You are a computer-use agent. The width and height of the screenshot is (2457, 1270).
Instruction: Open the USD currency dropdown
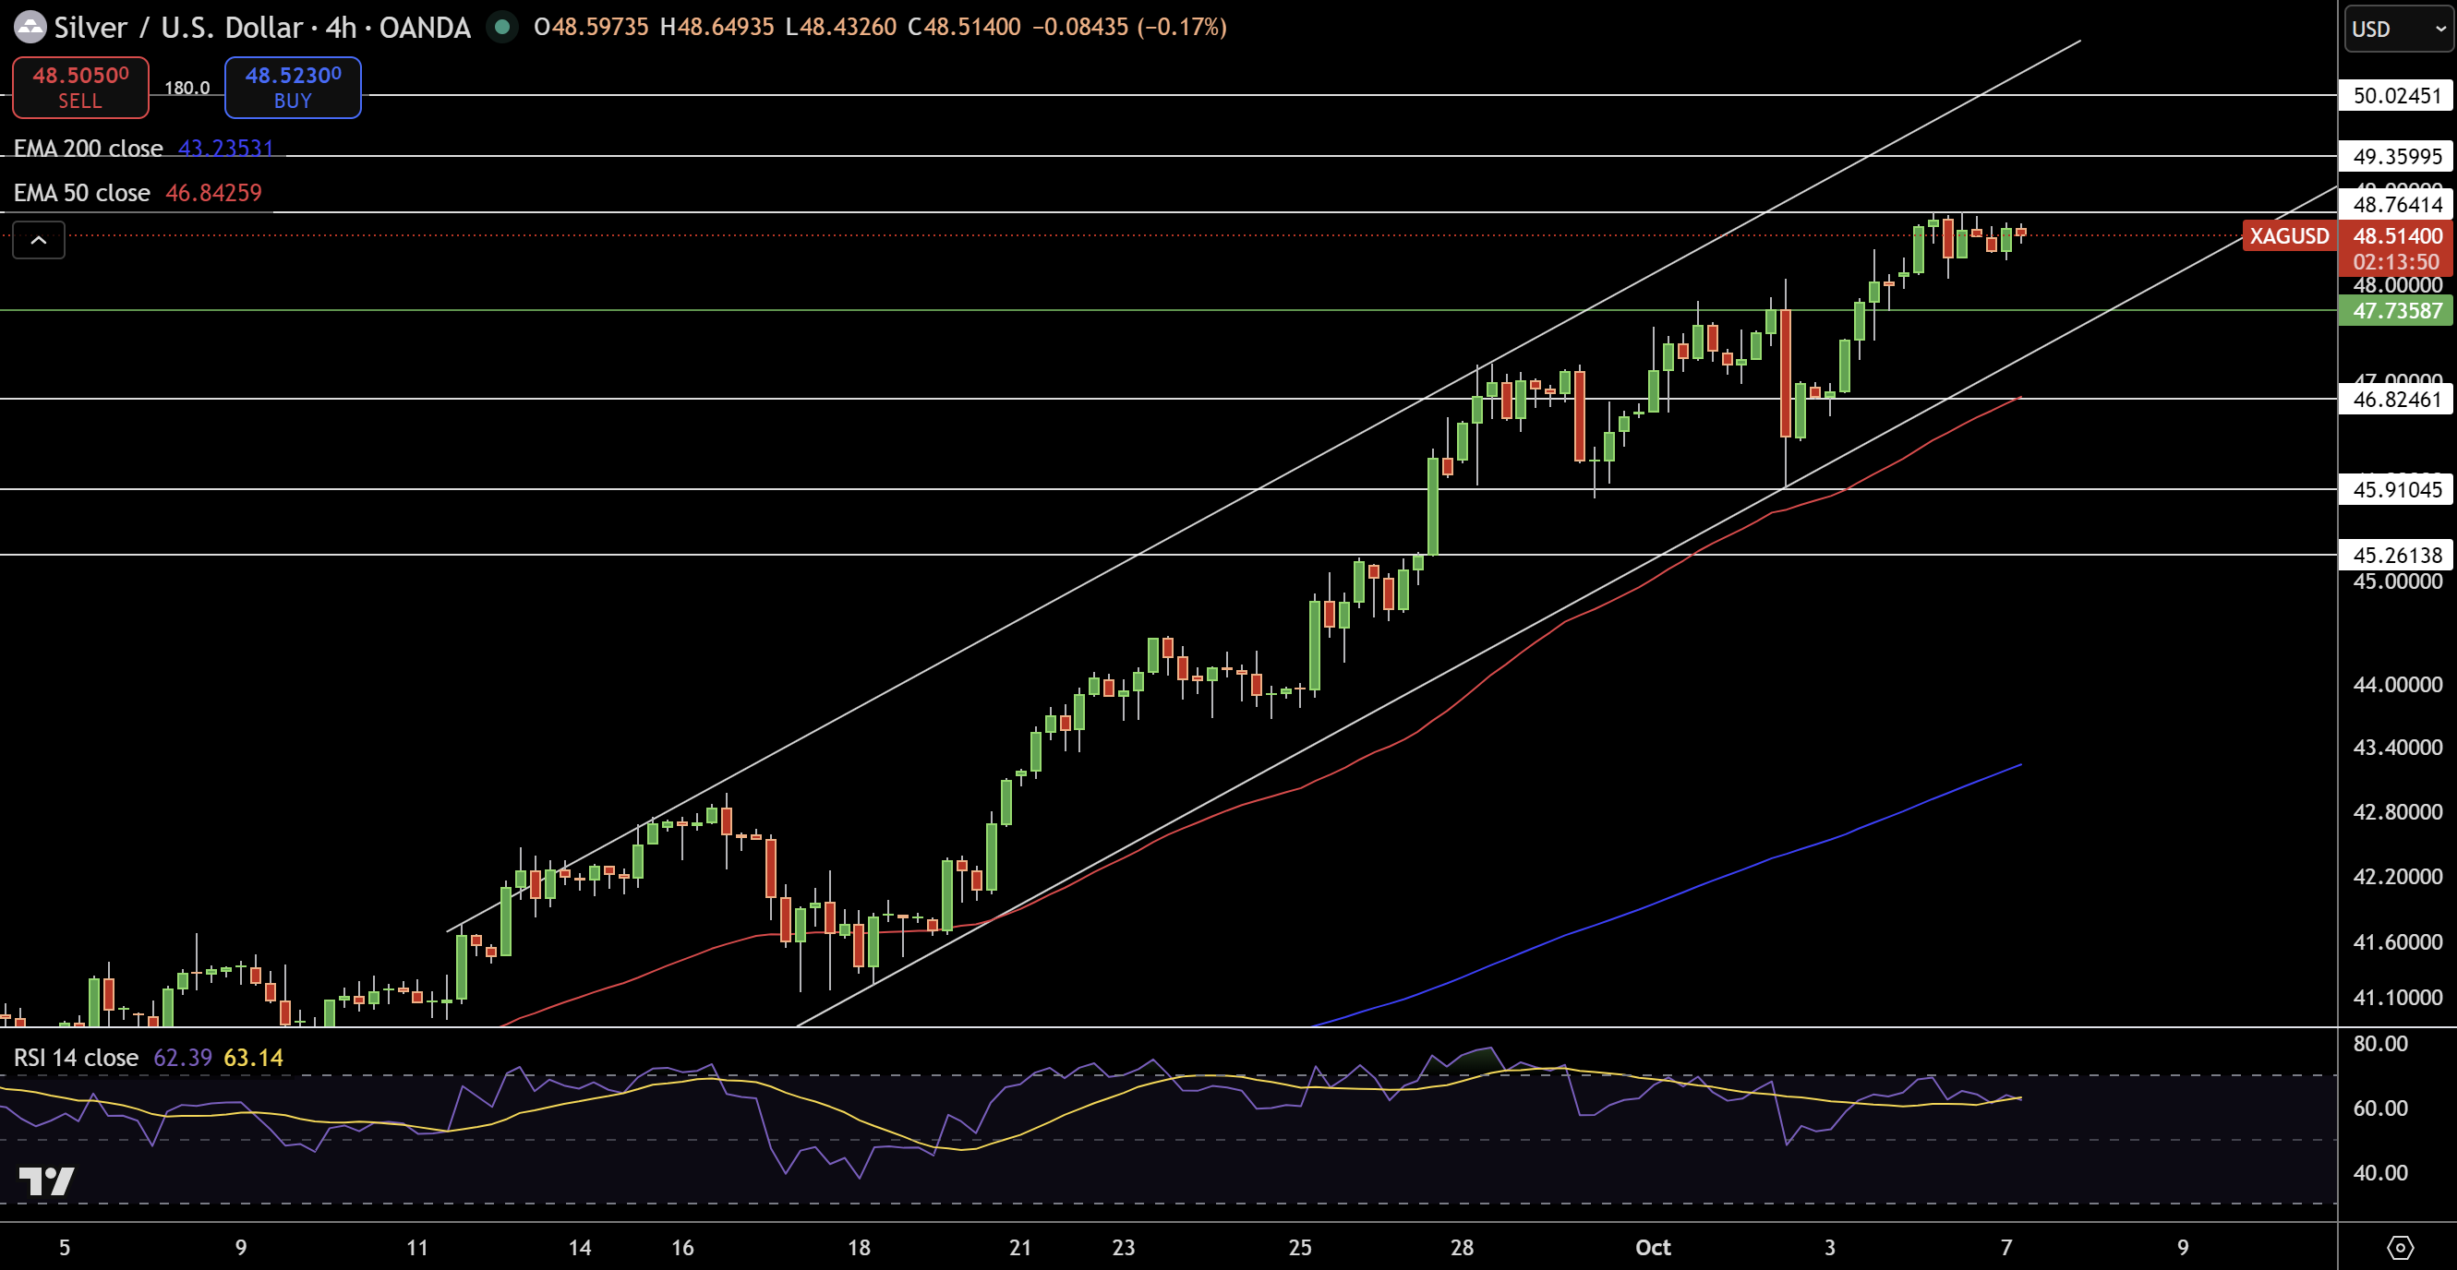click(x=2398, y=29)
